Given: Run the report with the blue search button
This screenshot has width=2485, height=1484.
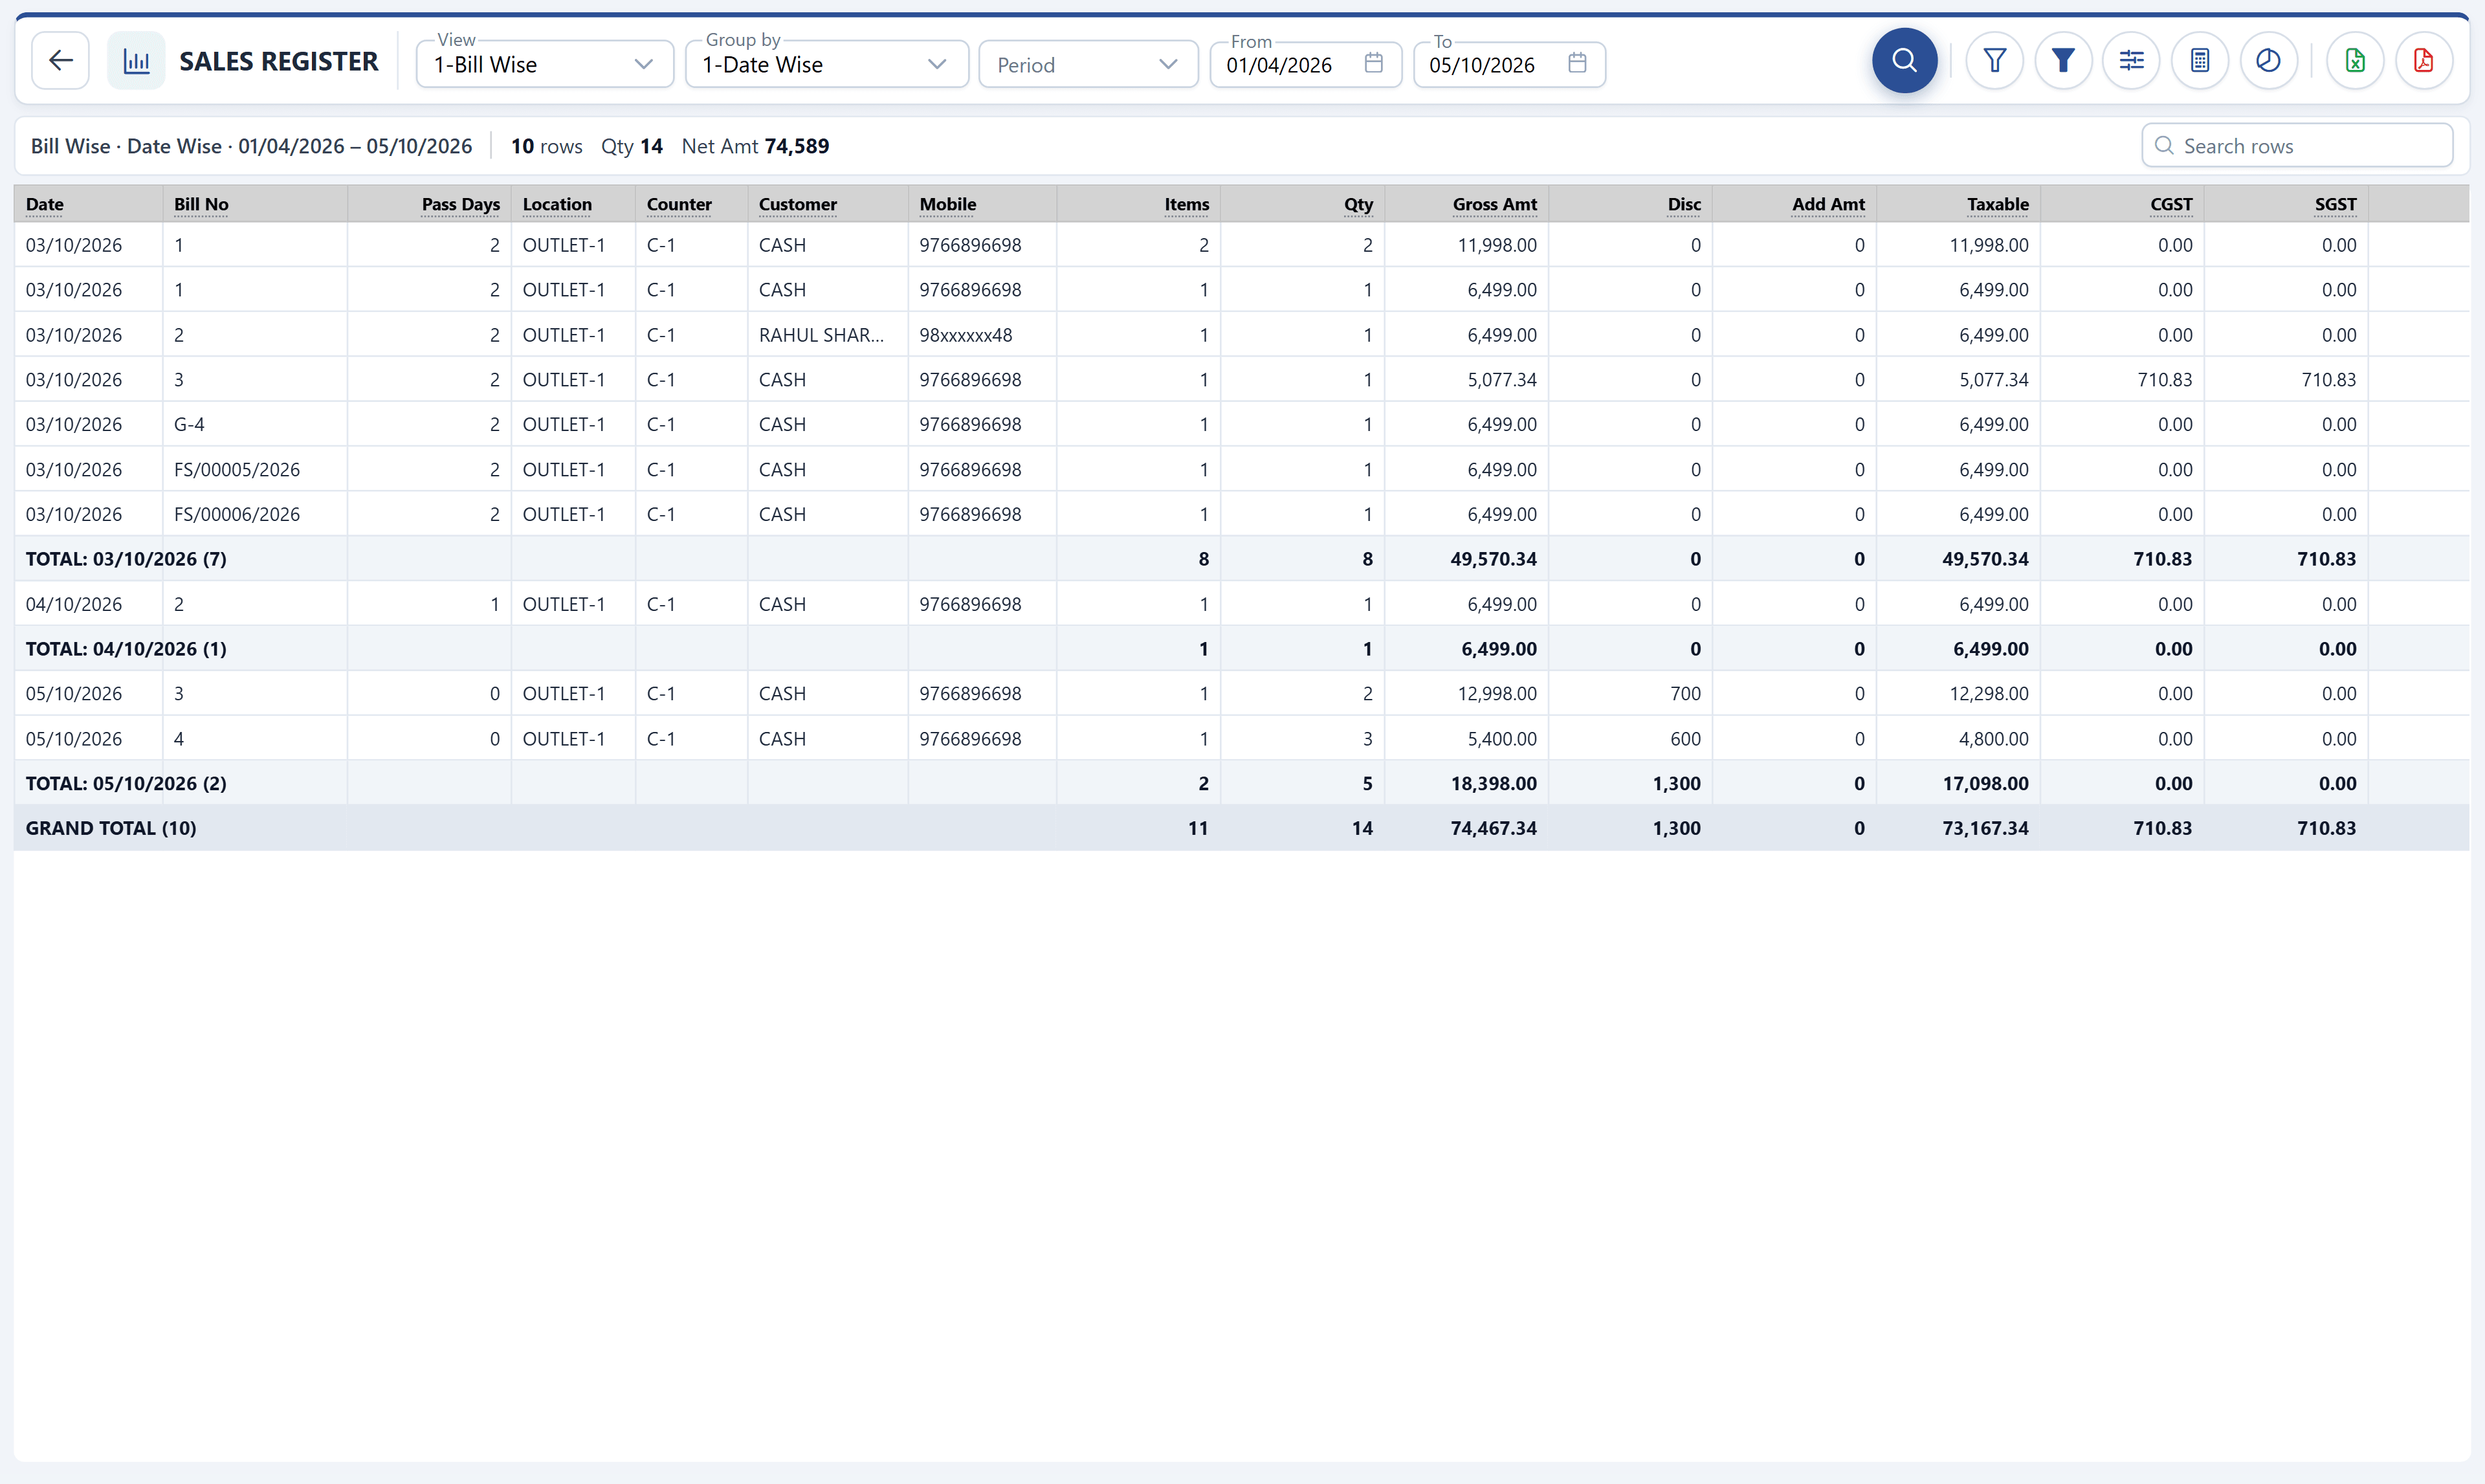Looking at the screenshot, I should pos(1905,61).
